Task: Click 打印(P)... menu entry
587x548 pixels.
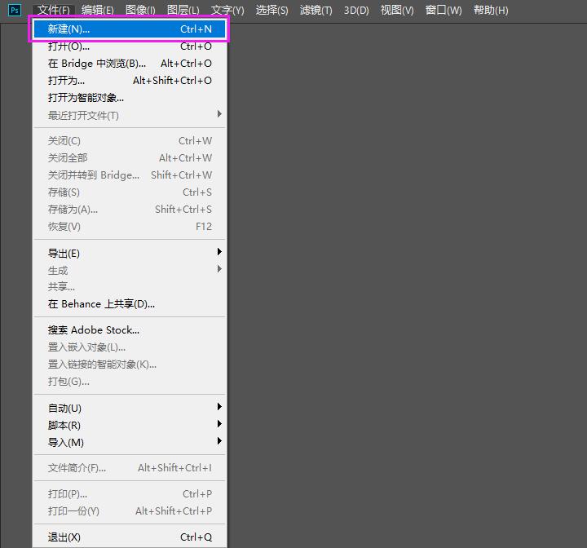Action: [130, 494]
